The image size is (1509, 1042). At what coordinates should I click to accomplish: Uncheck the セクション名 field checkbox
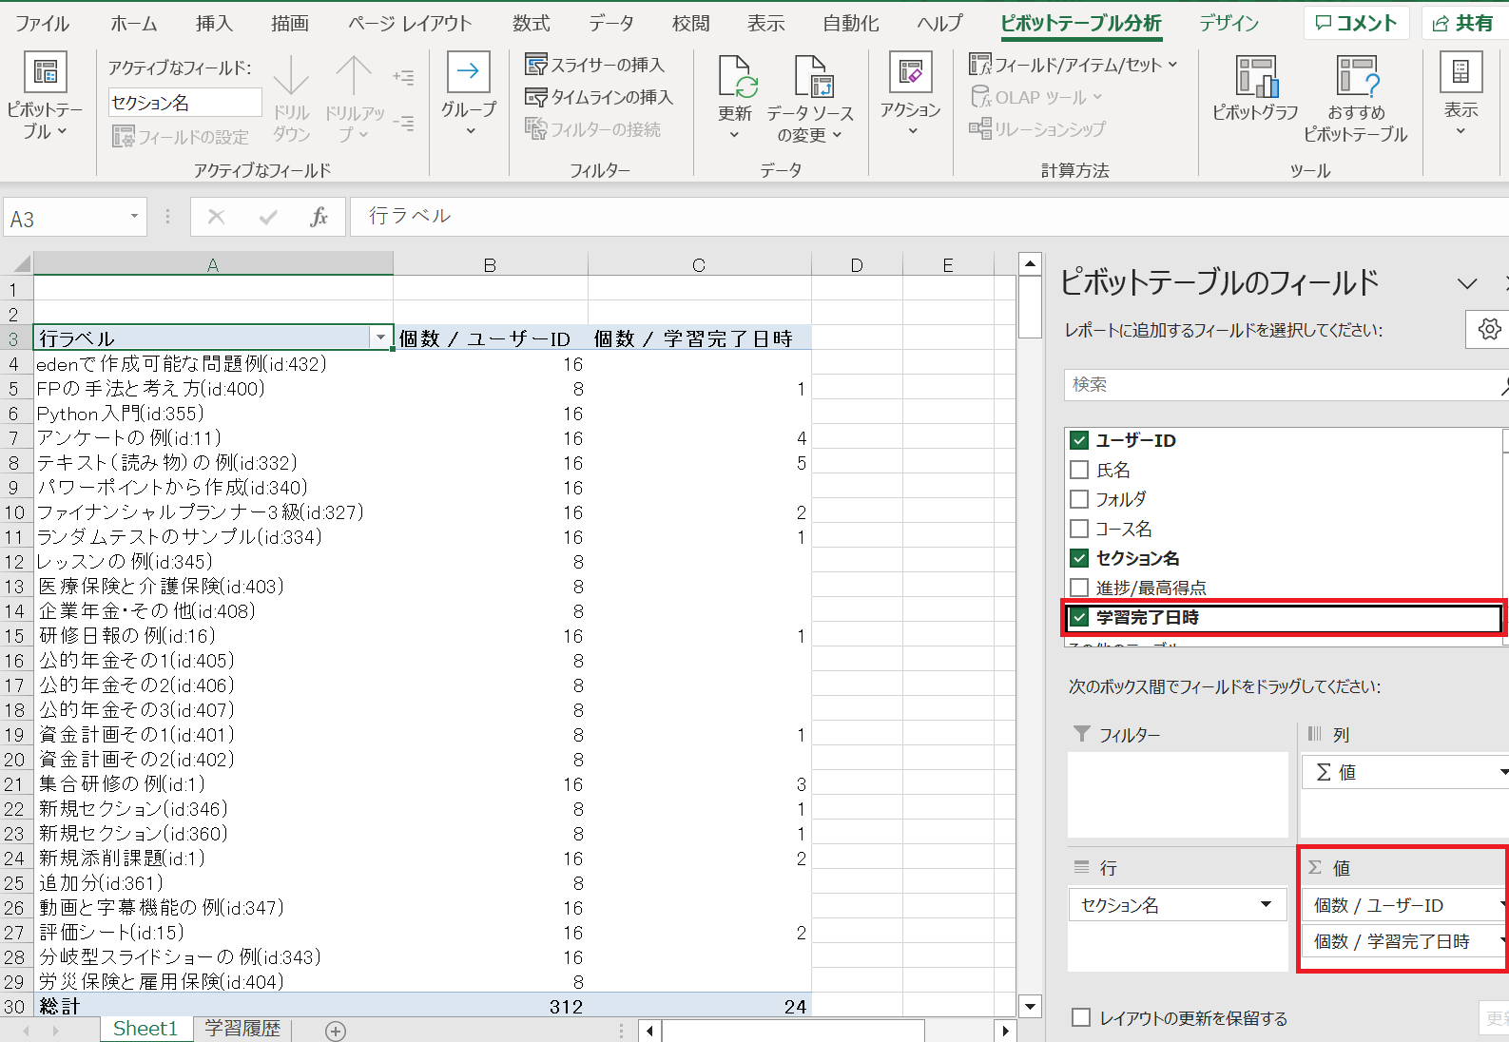(x=1079, y=558)
